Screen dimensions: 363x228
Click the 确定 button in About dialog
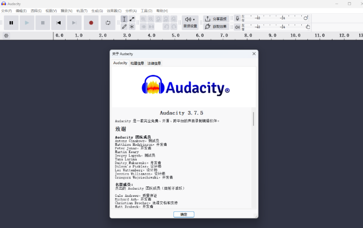tap(183, 214)
